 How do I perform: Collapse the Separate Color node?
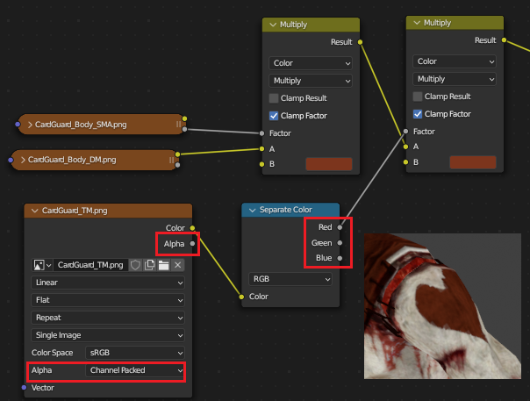point(252,210)
